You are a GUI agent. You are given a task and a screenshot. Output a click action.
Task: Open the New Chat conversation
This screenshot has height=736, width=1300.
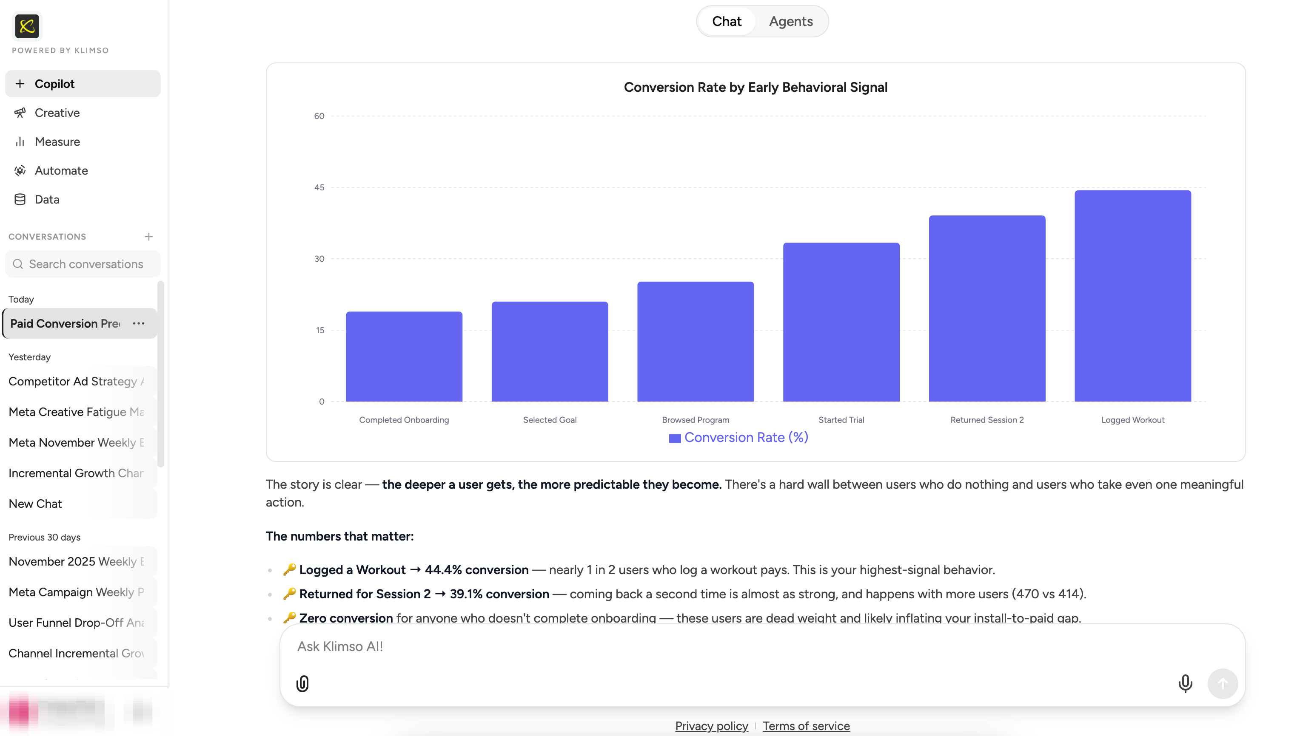(80, 504)
